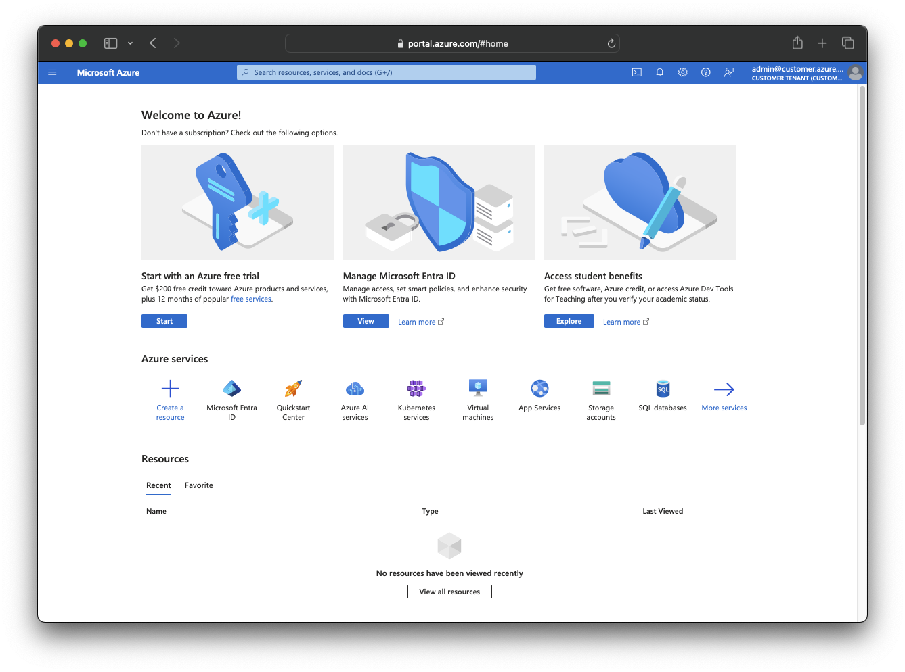The image size is (905, 672).
Task: Open Storage accounts icon
Action: click(x=601, y=388)
